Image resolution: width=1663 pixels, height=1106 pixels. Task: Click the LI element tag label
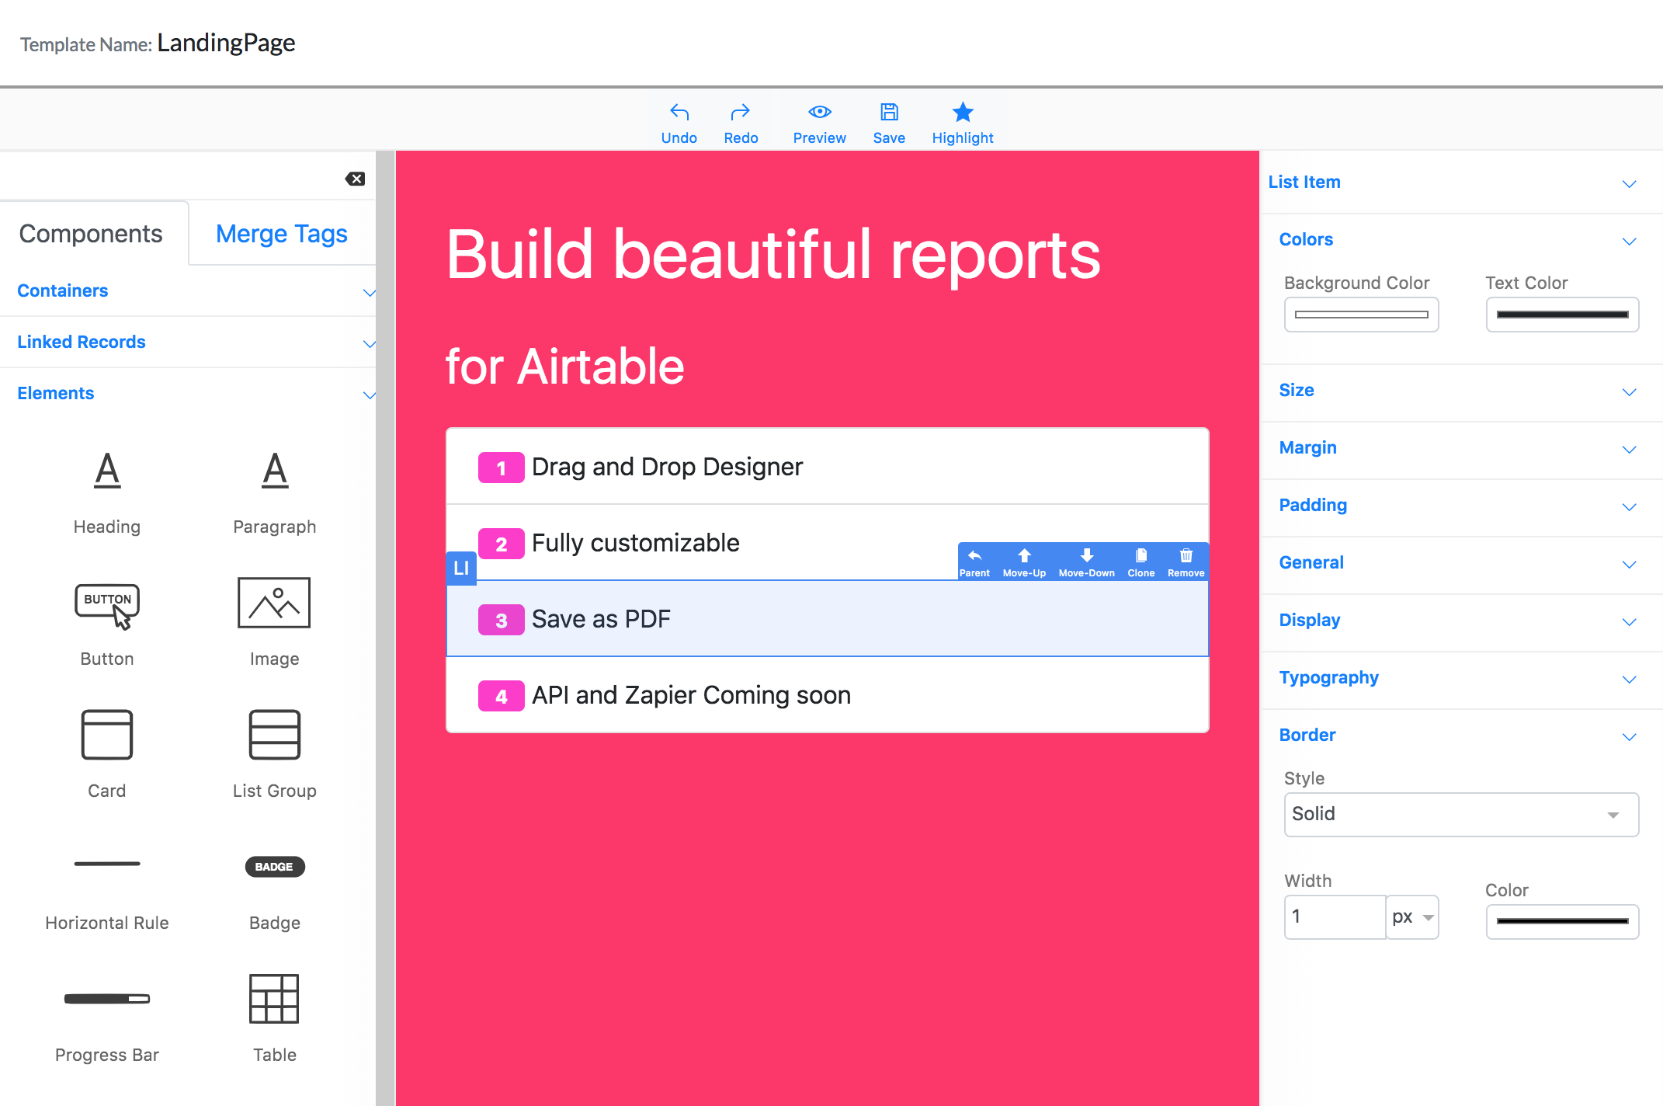pyautogui.click(x=461, y=568)
